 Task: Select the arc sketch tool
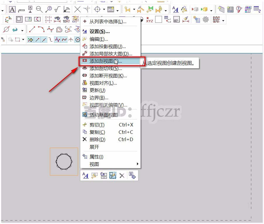tap(41, 29)
